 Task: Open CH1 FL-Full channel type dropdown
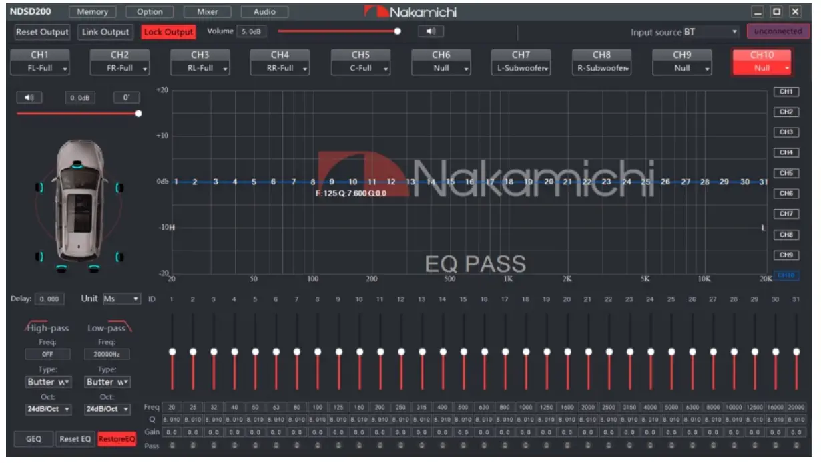41,68
